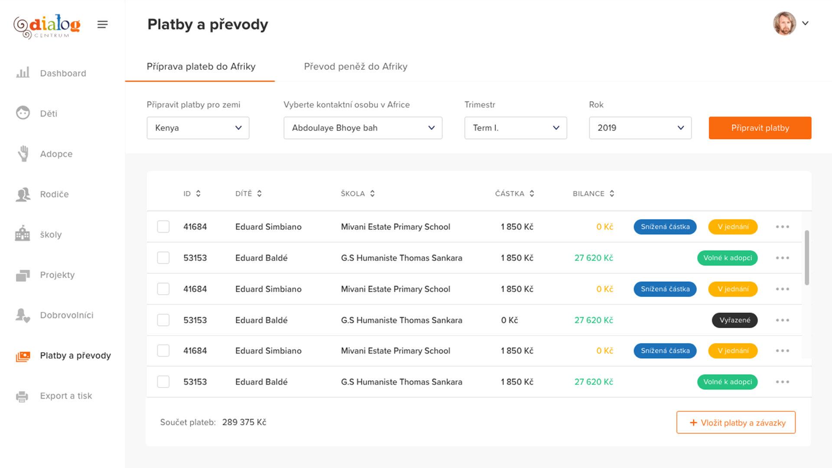Open Export a tisk section
The image size is (832, 468).
(x=66, y=396)
